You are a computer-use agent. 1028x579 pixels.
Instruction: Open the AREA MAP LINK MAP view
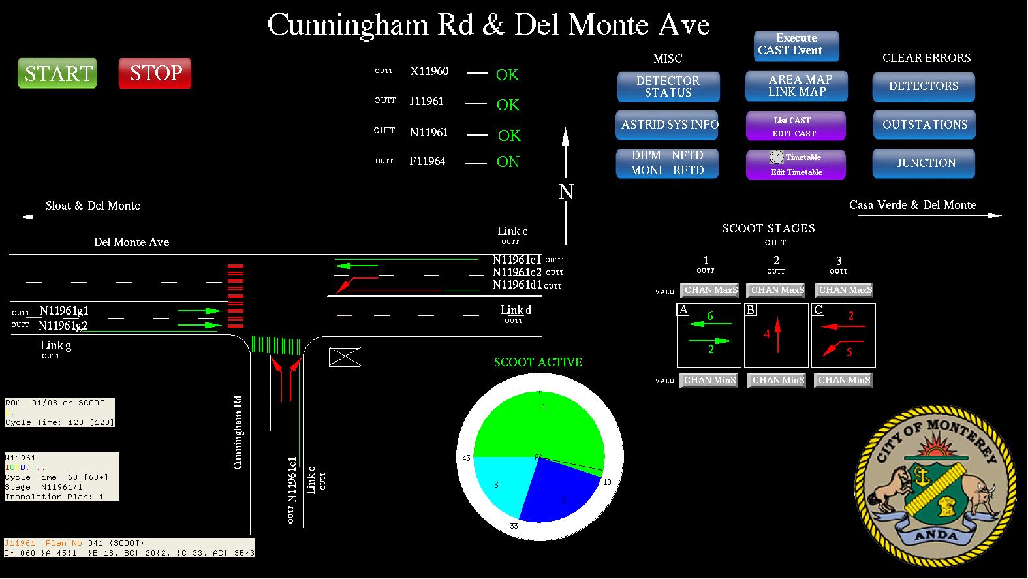click(796, 86)
